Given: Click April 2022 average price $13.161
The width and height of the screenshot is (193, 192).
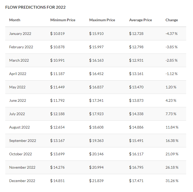Looking at the screenshot, I should 136,74.
